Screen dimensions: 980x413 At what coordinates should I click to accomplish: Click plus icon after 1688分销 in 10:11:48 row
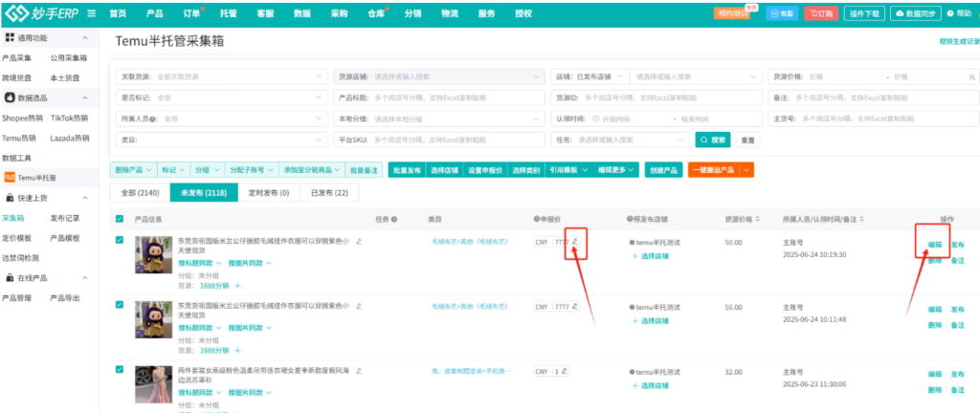(237, 351)
